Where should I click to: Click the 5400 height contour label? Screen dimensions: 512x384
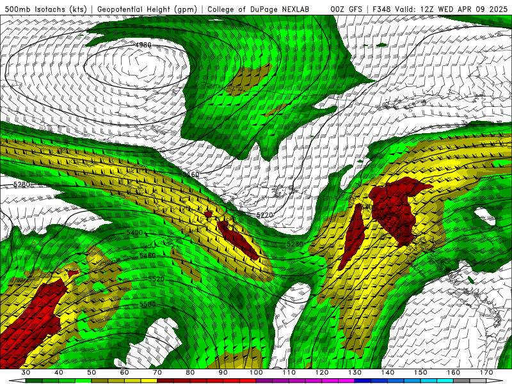pyautogui.click(x=134, y=232)
